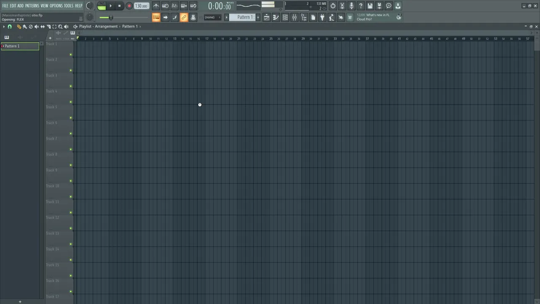Toggle the PAT/SONG mode switch
Viewport: 540px width, 304px height.
pyautogui.click(x=102, y=6)
